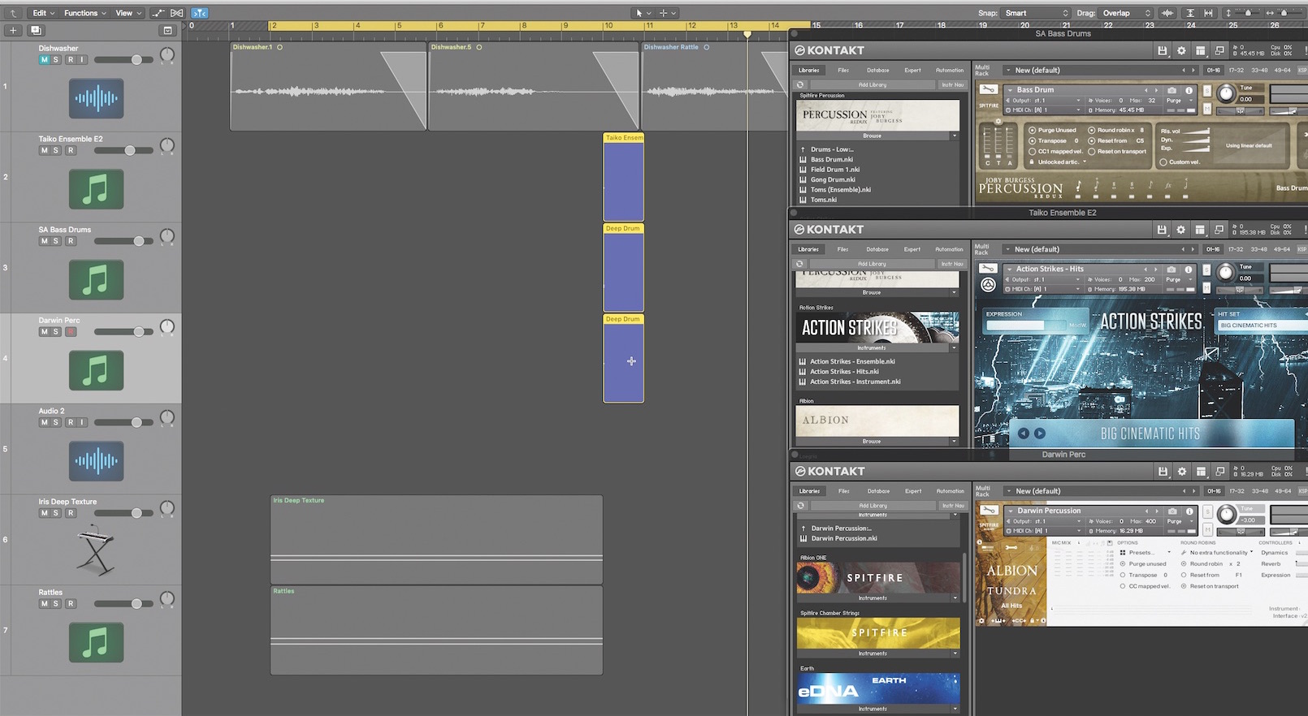Toggle input monitoring on Audio 2 track

pyautogui.click(x=82, y=422)
